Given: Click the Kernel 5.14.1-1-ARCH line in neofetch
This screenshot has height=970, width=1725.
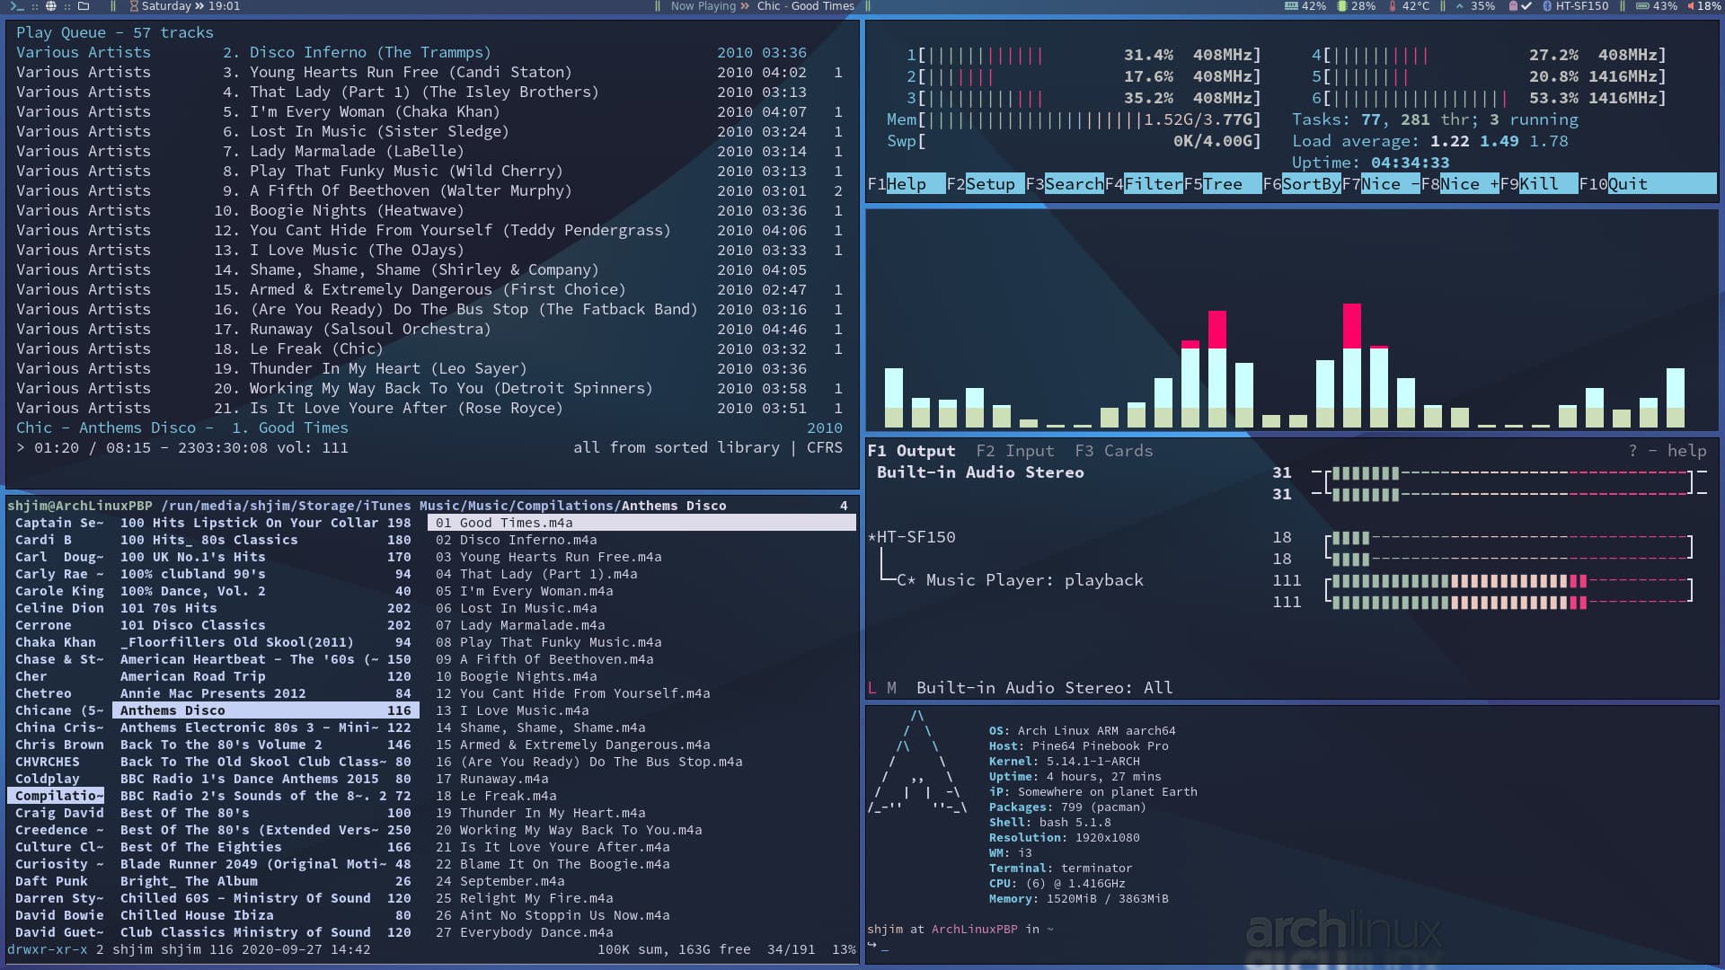Looking at the screenshot, I should (x=1064, y=762).
